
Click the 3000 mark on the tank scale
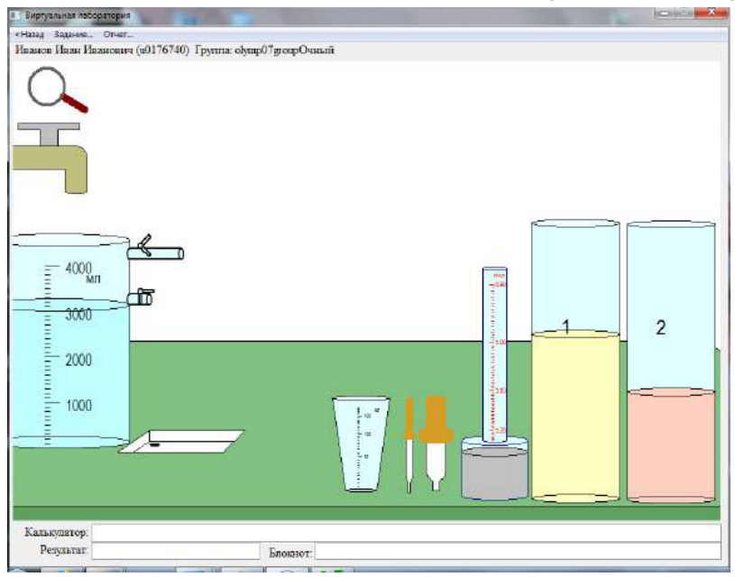tap(78, 315)
